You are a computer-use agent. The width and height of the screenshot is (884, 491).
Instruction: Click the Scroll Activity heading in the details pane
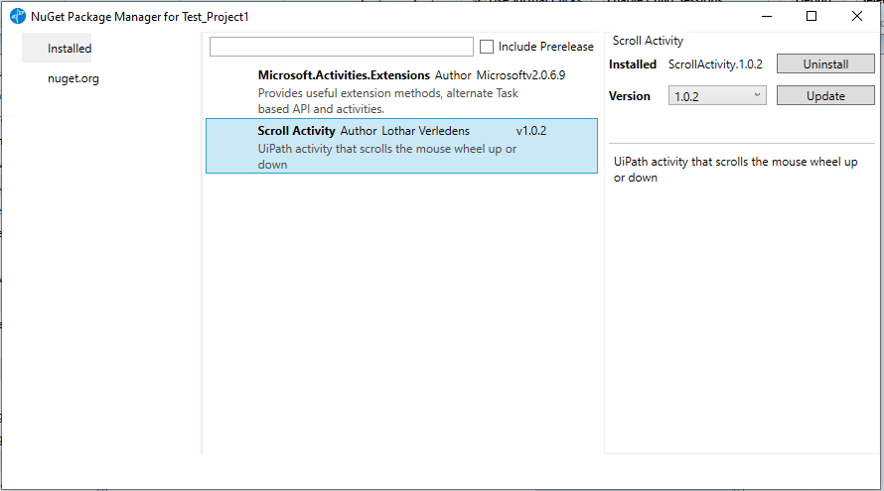tap(648, 41)
